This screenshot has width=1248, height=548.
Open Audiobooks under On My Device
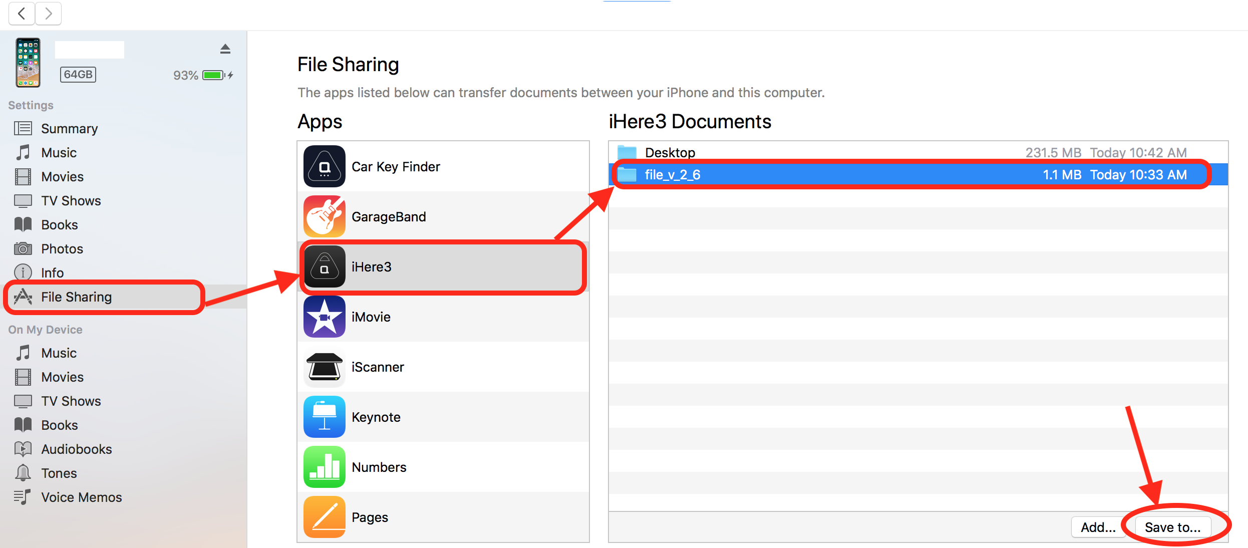pyautogui.click(x=76, y=449)
